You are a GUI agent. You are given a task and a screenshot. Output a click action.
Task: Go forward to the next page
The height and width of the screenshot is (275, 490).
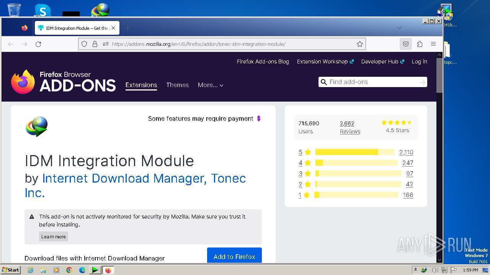pos(24,44)
